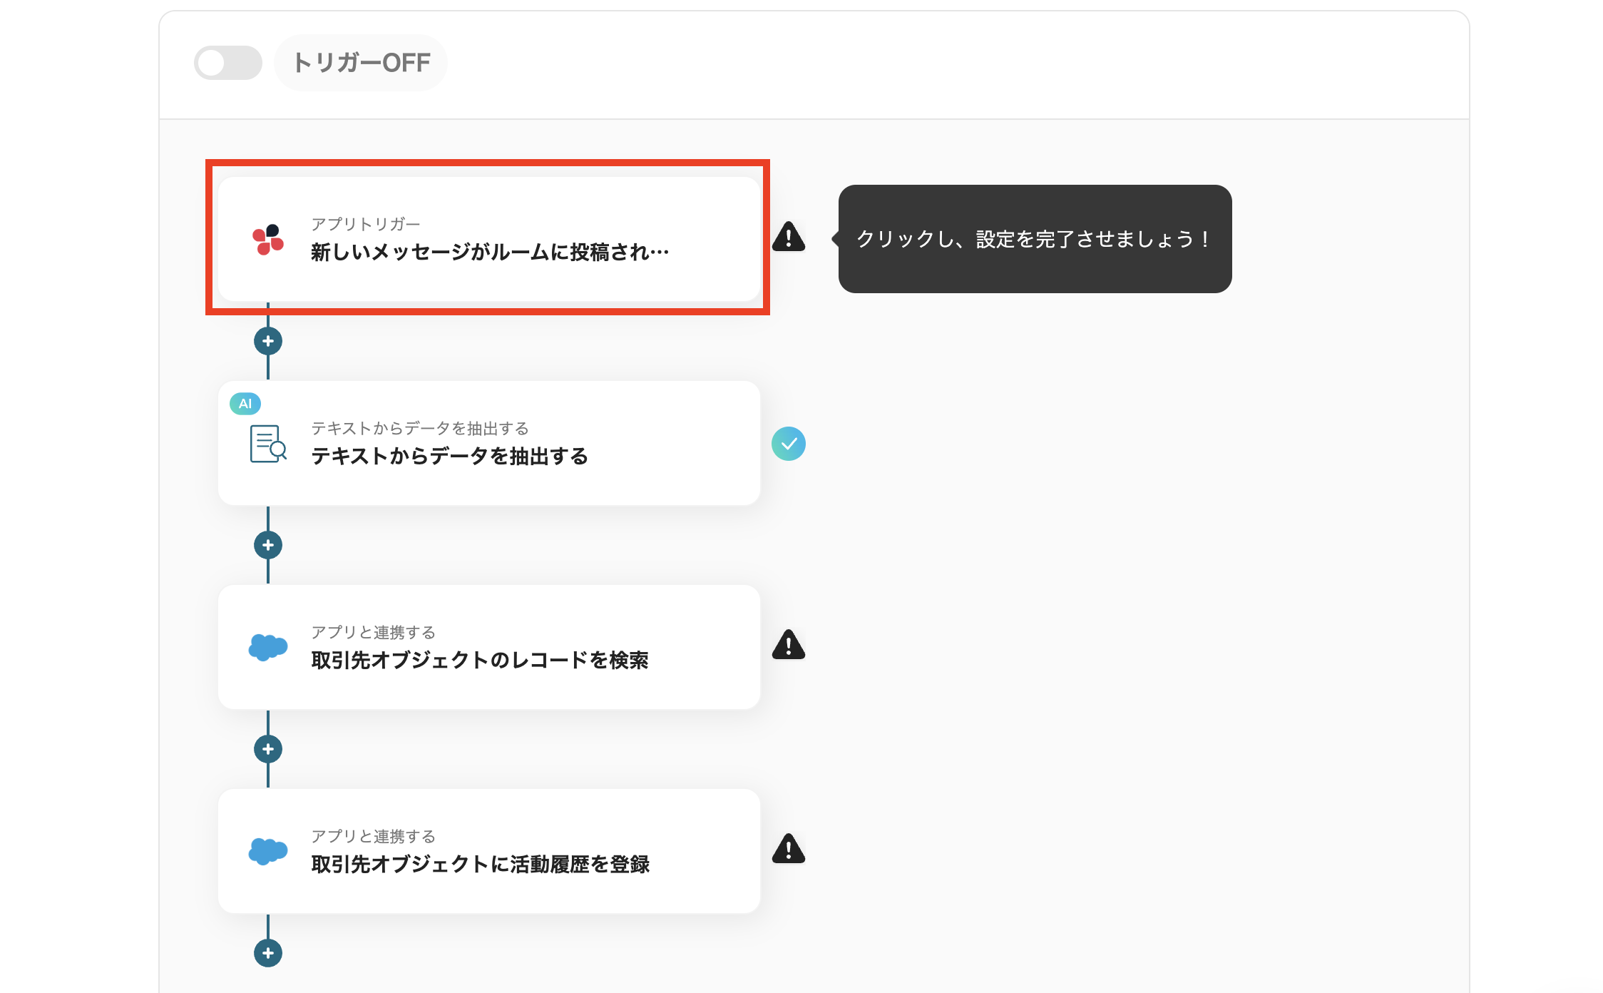Click the green checkmark on the extraction step
Screen dimensions: 1603x993
(x=789, y=444)
